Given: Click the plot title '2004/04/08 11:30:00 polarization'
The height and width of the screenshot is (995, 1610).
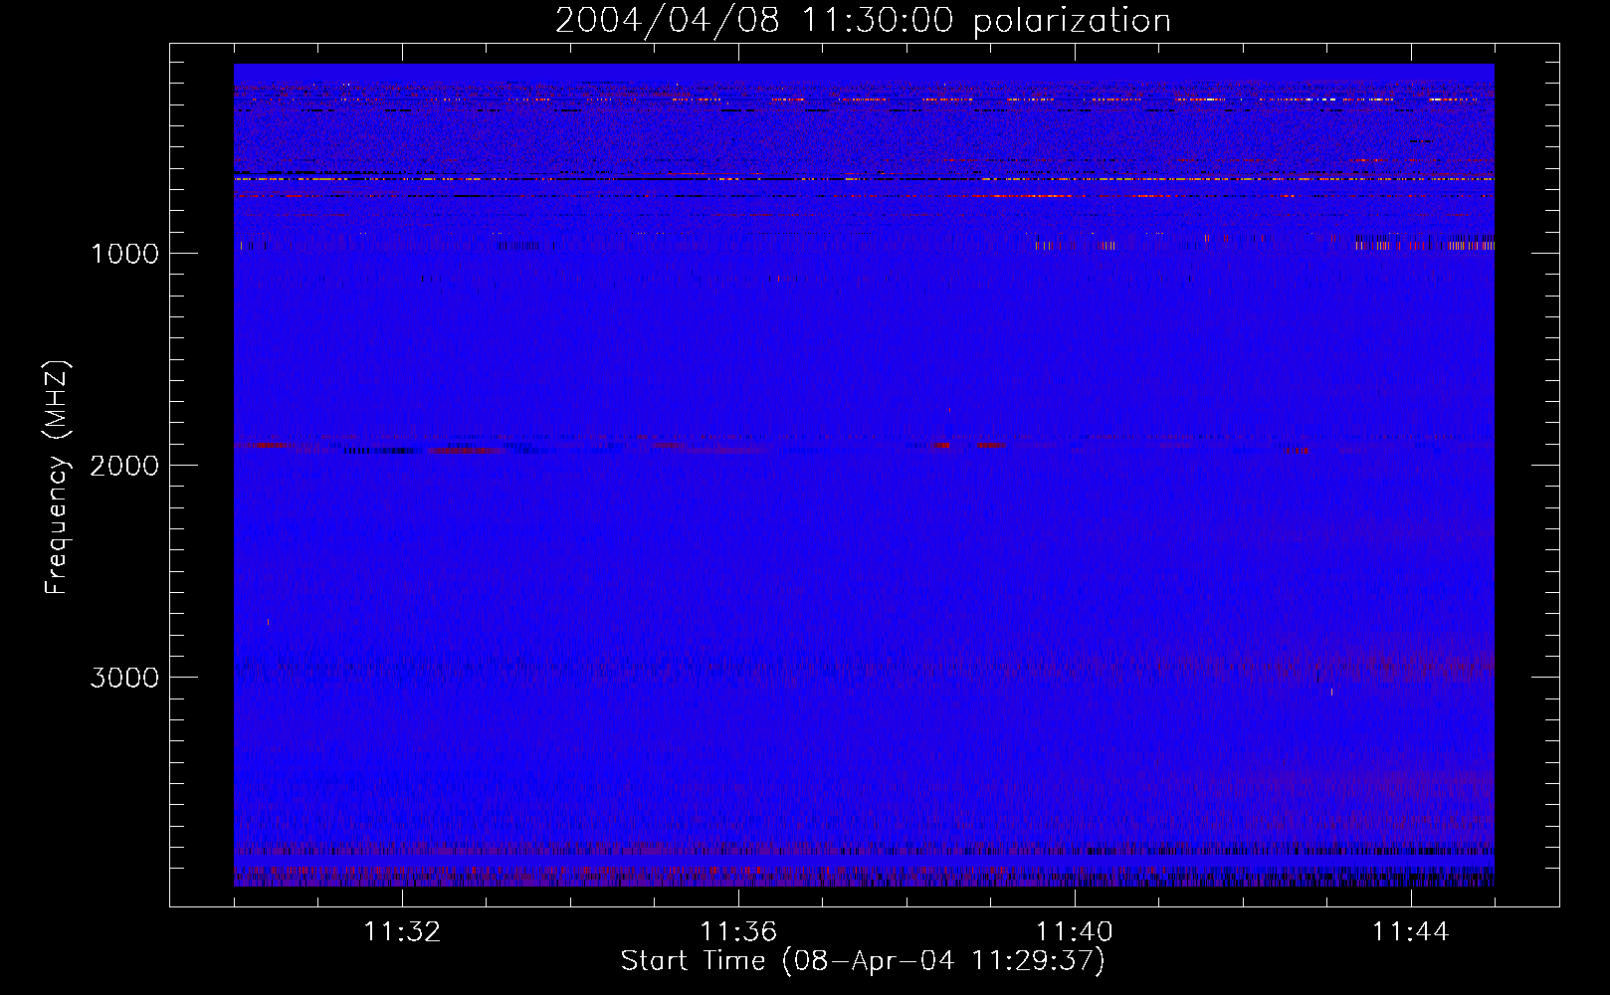Looking at the screenshot, I should click(x=863, y=20).
